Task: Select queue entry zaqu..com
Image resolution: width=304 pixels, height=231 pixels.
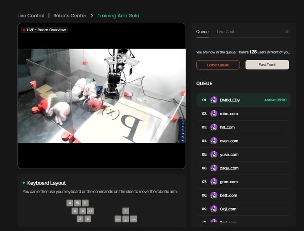Action: click(x=244, y=168)
